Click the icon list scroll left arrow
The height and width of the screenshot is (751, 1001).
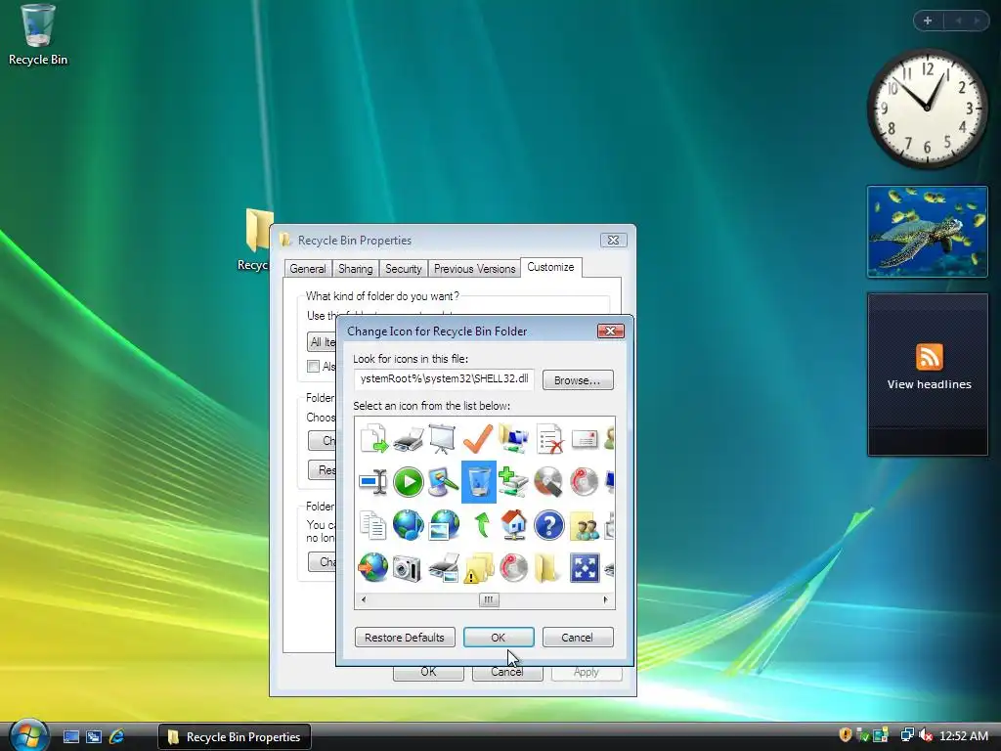point(364,599)
